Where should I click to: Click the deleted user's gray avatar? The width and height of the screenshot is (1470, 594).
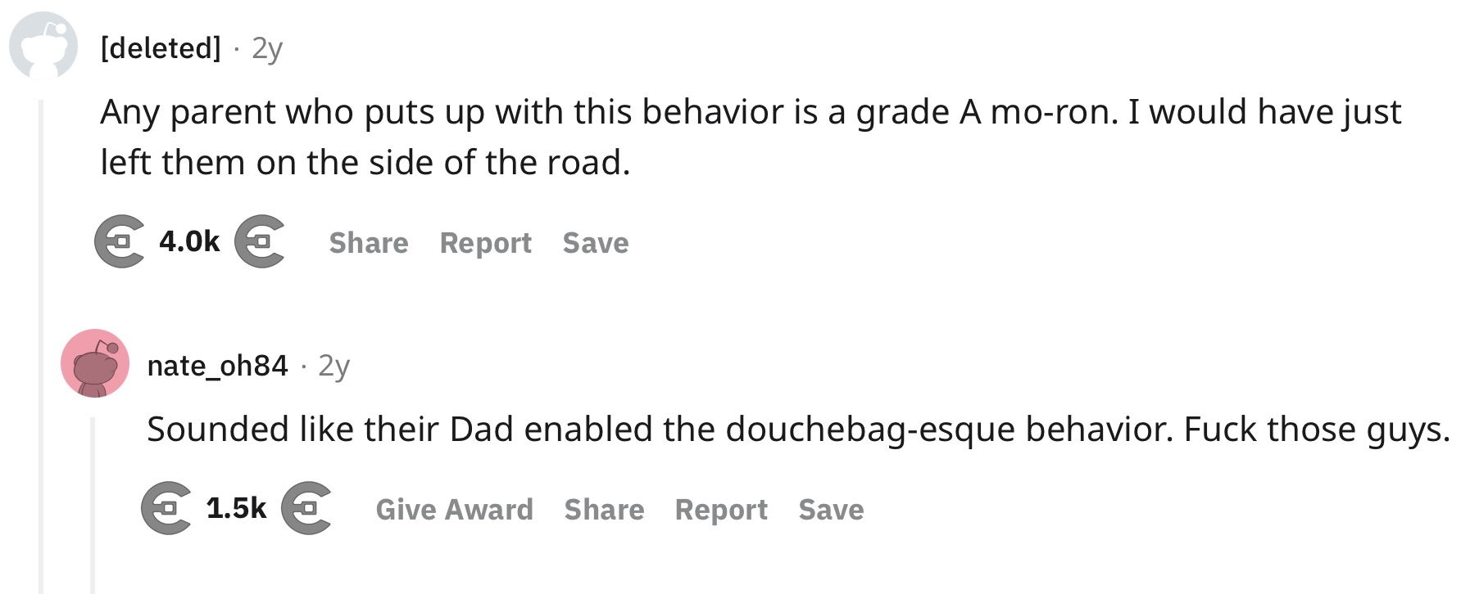pyautogui.click(x=43, y=46)
